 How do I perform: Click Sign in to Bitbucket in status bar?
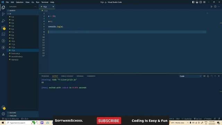(10, 119)
